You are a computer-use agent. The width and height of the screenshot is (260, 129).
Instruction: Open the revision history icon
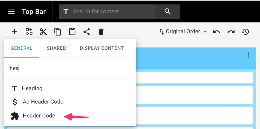245,32
